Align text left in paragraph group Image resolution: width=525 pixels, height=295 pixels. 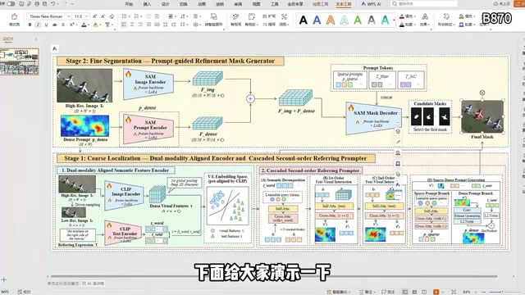124,25
